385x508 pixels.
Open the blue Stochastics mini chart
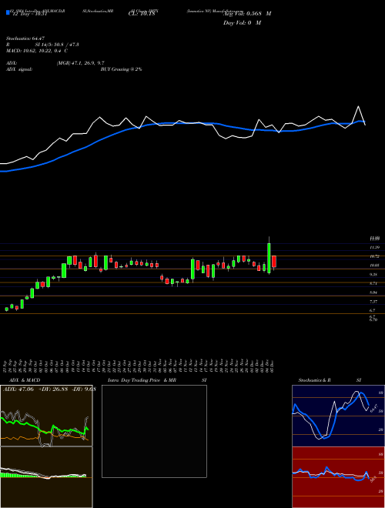[x=338, y=416]
